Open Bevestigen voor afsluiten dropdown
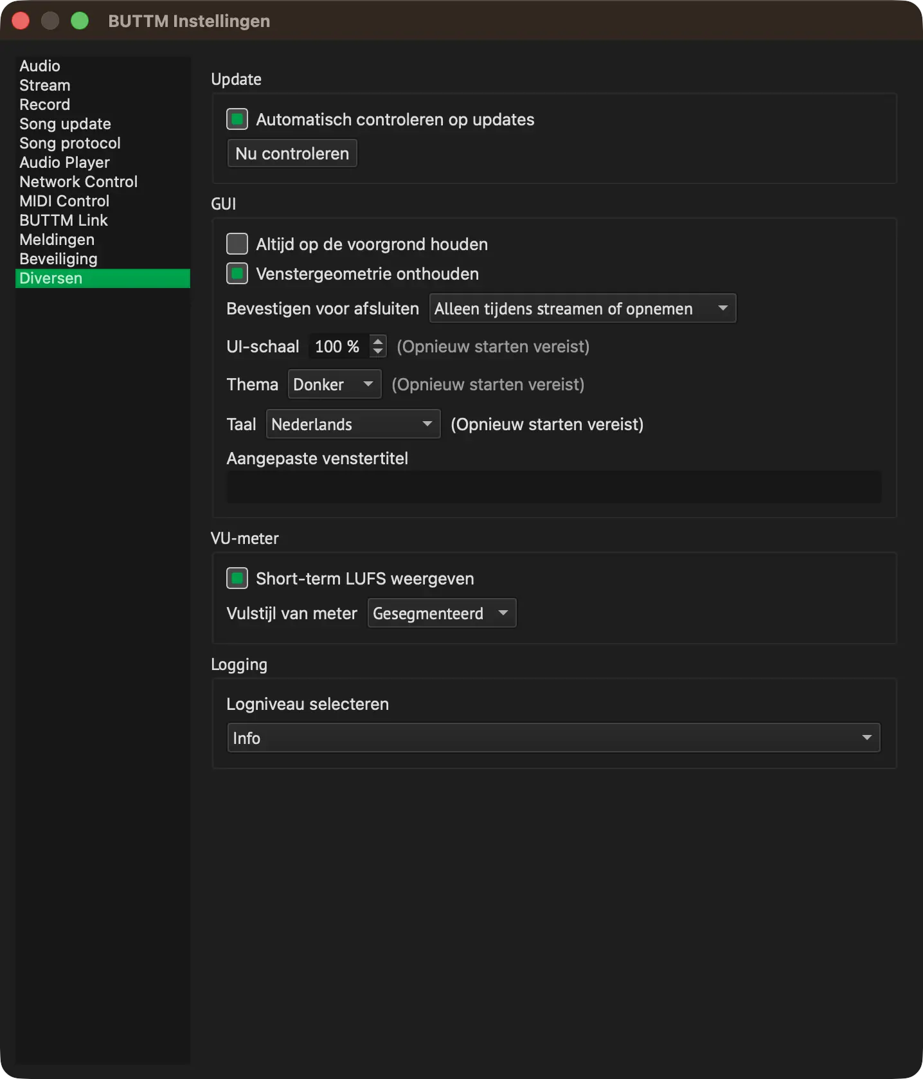The height and width of the screenshot is (1079, 923). [x=582, y=309]
